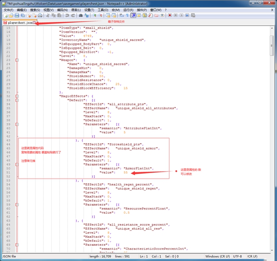The image size is (277, 261).
Task: Toggle word wrap in the toolbar
Action: click(121, 16)
